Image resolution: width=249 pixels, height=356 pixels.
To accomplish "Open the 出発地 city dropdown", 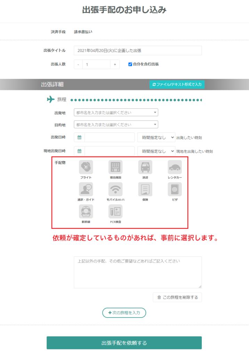I will [x=116, y=112].
